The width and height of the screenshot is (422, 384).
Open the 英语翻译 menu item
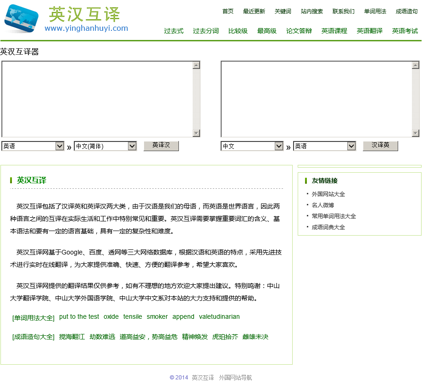370,31
